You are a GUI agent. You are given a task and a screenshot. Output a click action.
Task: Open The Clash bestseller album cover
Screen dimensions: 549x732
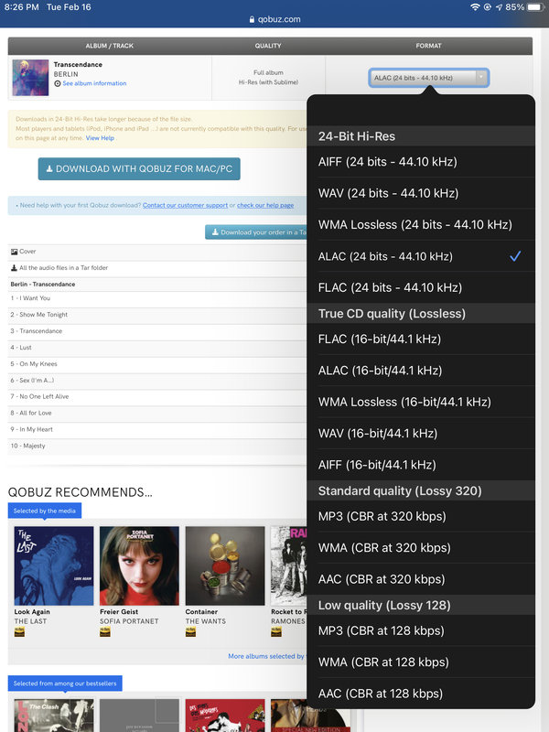coord(54,716)
